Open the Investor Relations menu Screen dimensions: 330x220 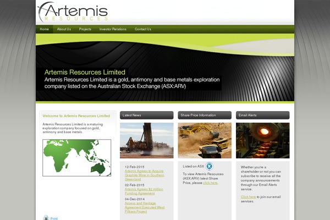pos(113,29)
